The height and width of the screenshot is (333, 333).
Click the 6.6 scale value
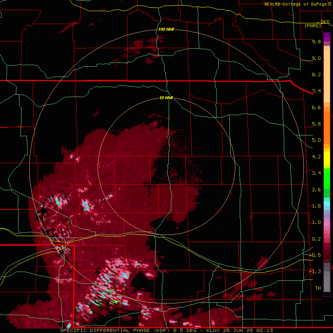click(316, 107)
